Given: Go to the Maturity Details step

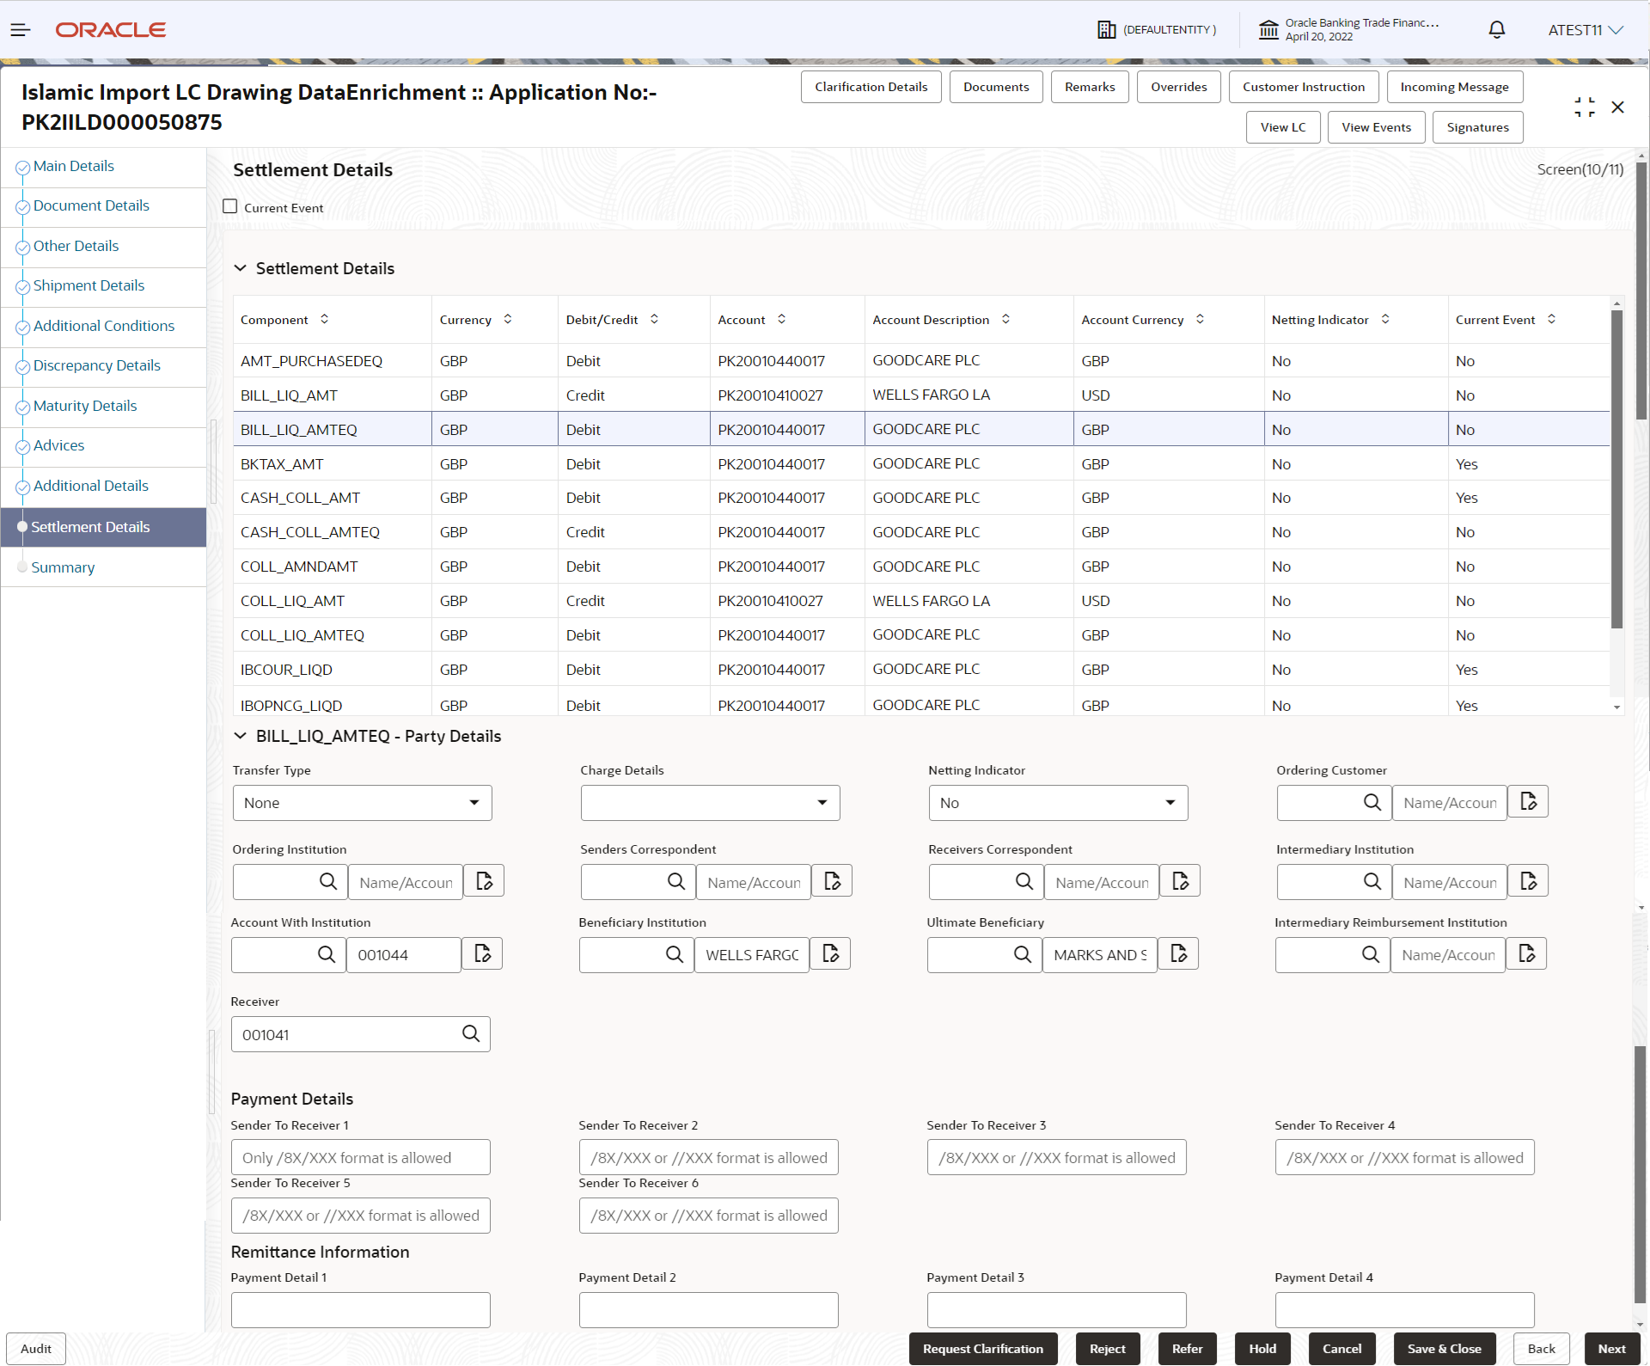Looking at the screenshot, I should coord(85,406).
